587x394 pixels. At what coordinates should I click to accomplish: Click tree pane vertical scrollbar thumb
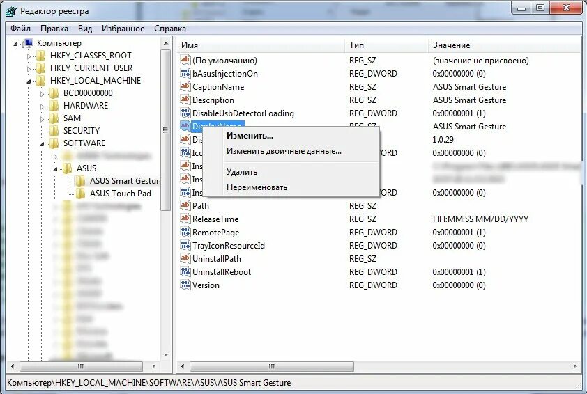point(165,129)
